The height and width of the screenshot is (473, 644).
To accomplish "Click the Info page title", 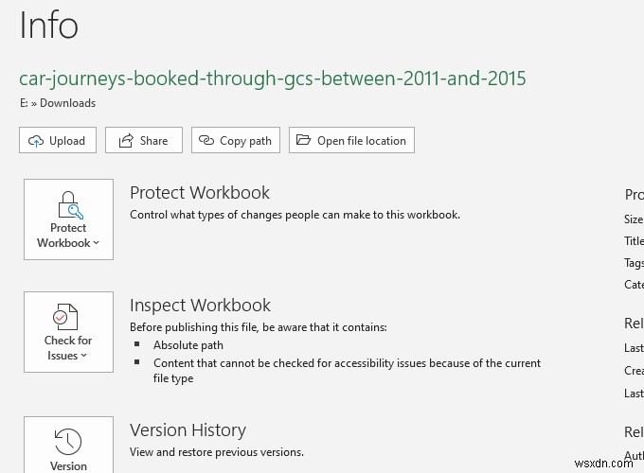I will coord(49,26).
